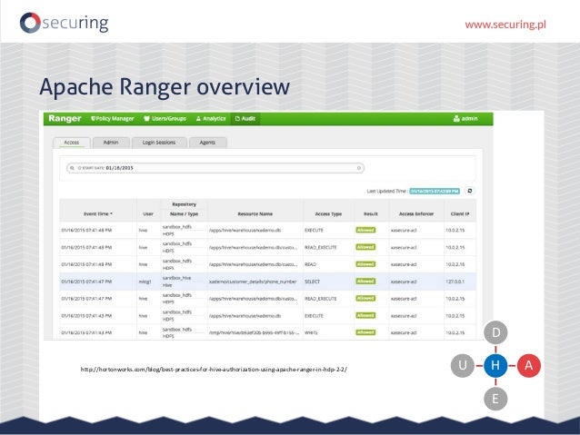Click the blue H circle in the diagram

tap(495, 365)
